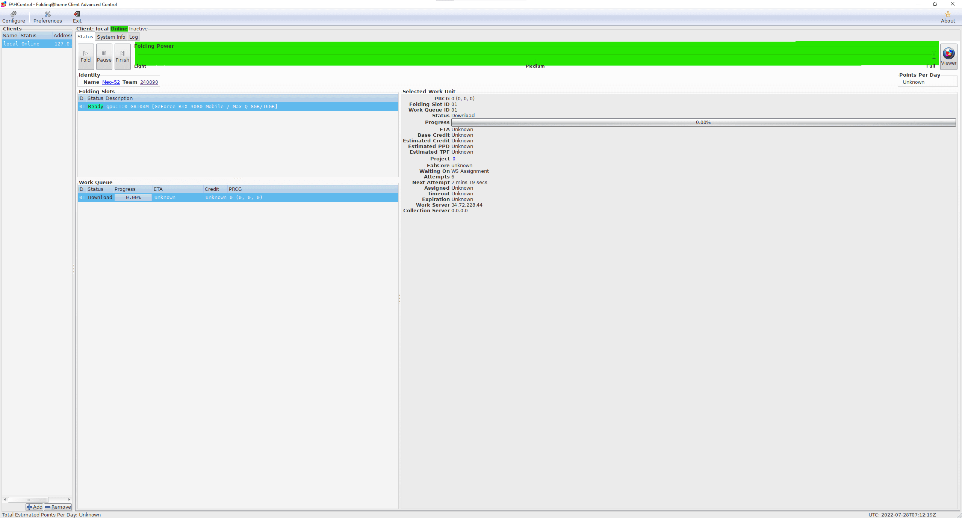Click the Collection Server 0.0.0.0 value

point(459,210)
